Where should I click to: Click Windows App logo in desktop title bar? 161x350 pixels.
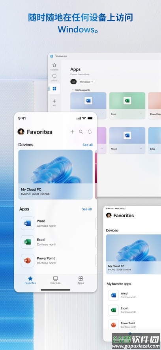click(x=52, y=56)
